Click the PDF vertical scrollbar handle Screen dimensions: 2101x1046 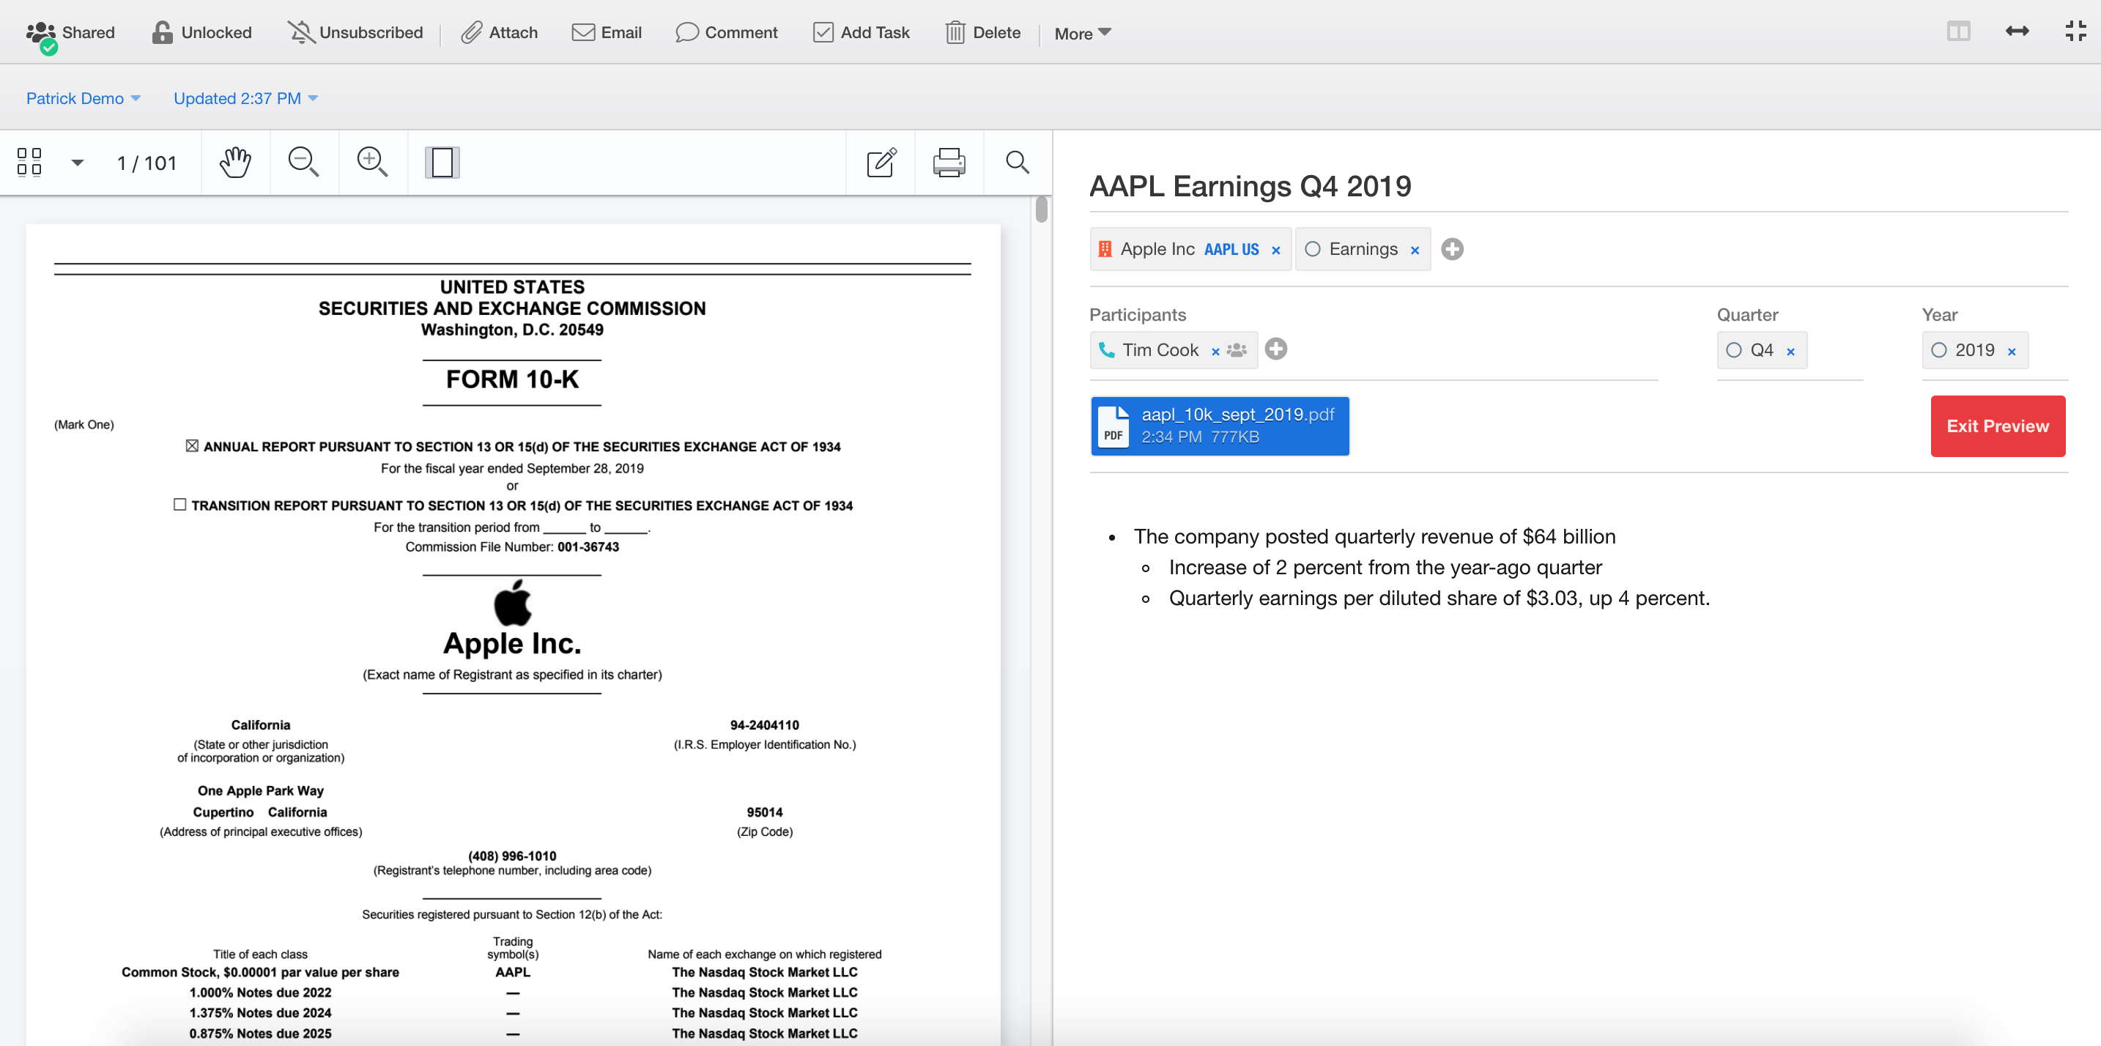pos(1042,209)
